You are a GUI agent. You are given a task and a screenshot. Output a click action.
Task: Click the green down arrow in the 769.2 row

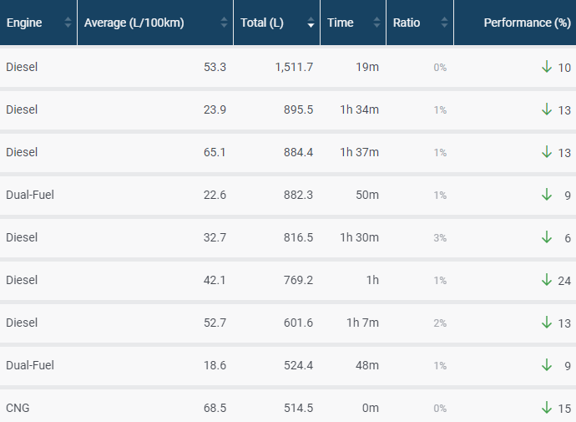[x=547, y=280]
